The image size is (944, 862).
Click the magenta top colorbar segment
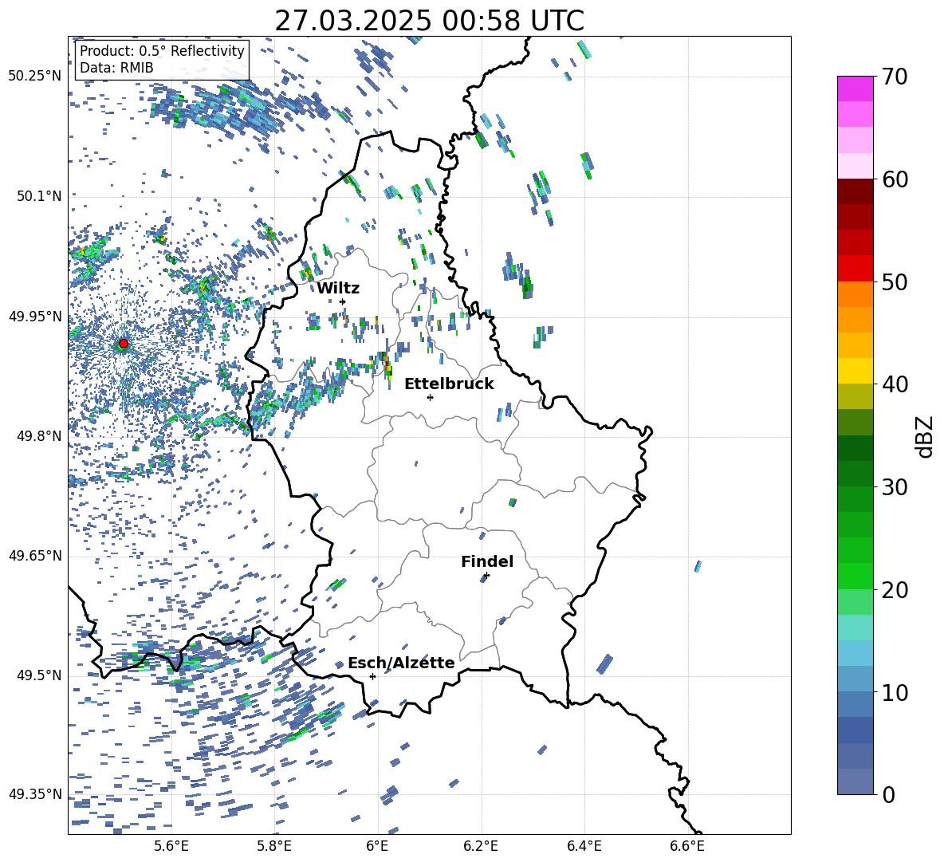click(855, 89)
